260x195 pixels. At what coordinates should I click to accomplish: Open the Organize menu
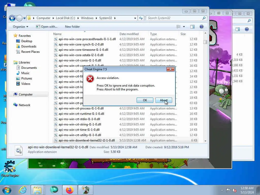(x=21, y=26)
